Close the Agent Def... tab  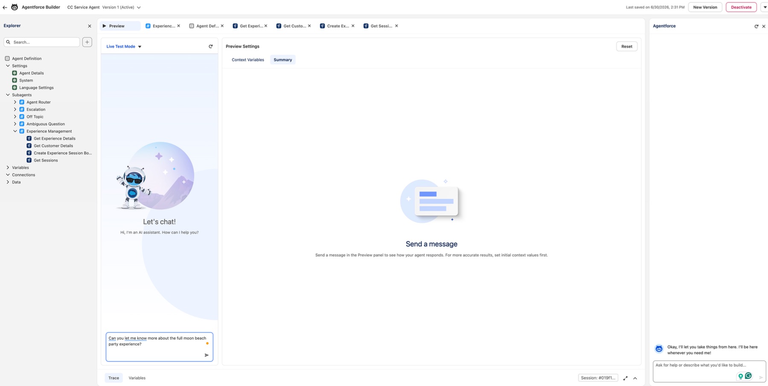coord(222,26)
